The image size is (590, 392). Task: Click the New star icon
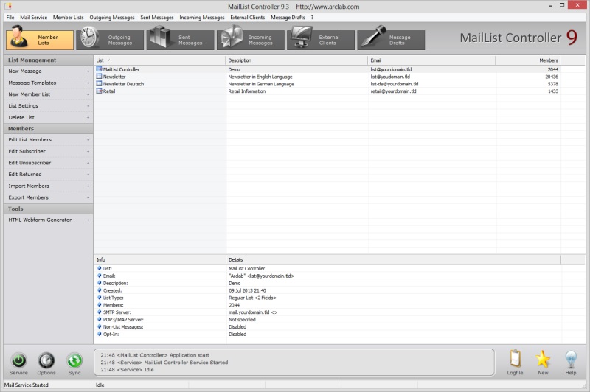tap(543, 359)
